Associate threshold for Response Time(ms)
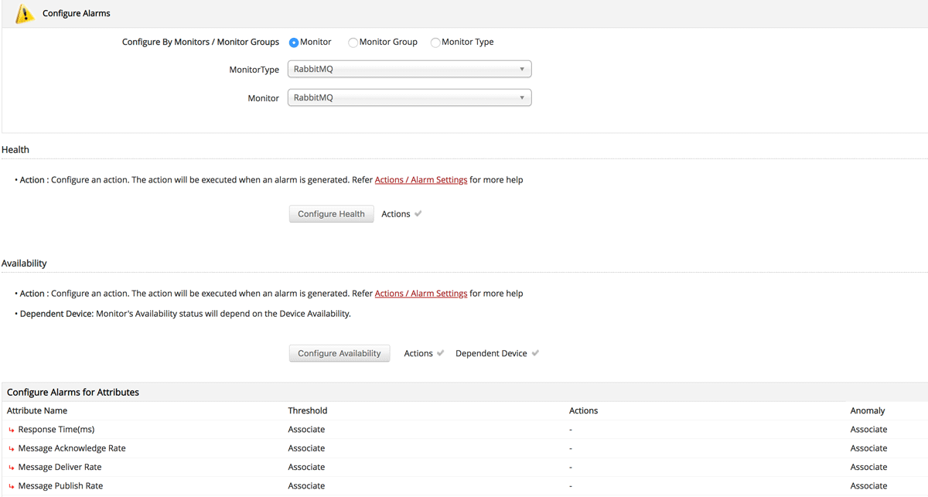The height and width of the screenshot is (497, 928). coord(306,430)
